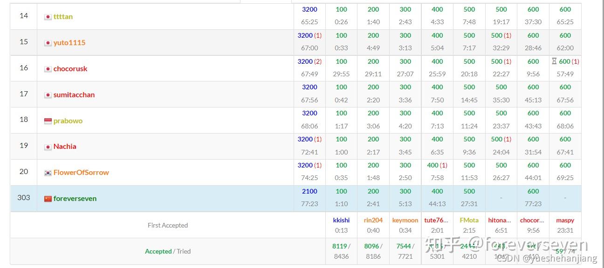Click South Korea flag icon beside FlowerOfSorrow

(x=48, y=173)
